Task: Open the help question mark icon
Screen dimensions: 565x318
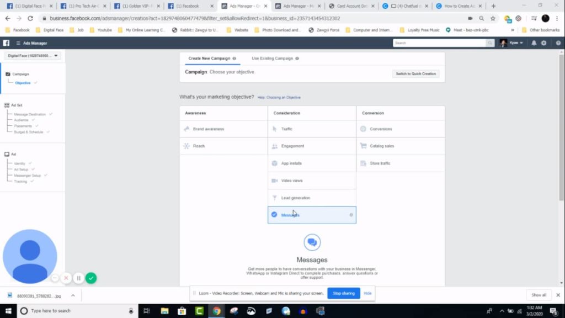Action: click(x=558, y=43)
